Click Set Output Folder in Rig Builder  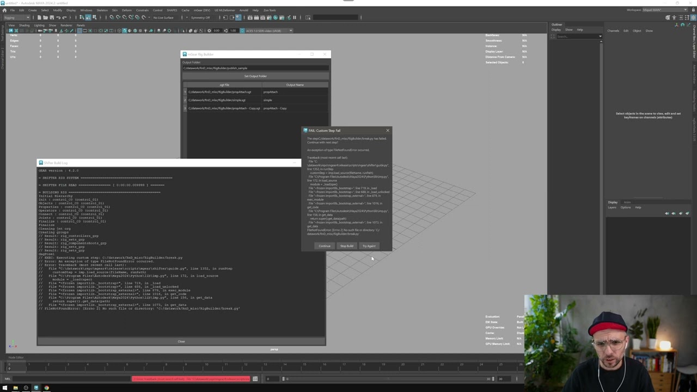click(x=255, y=76)
